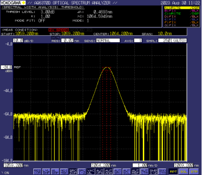Click the REF level marker on graph
Screen dimensions: 202x175
17,67
